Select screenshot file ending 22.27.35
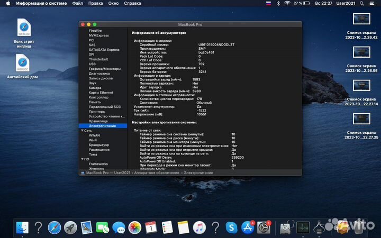Screen dimensions: 381x238 click(361, 126)
